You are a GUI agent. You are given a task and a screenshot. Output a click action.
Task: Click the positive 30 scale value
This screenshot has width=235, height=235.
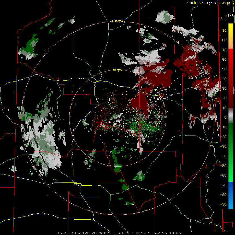(x=224, y=89)
